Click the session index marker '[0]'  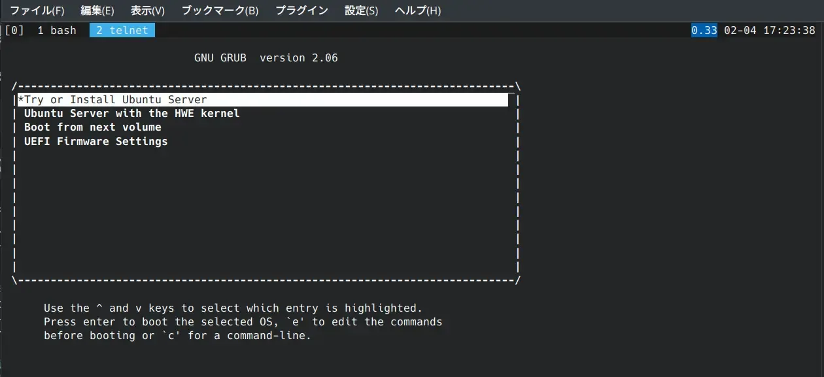click(13, 29)
